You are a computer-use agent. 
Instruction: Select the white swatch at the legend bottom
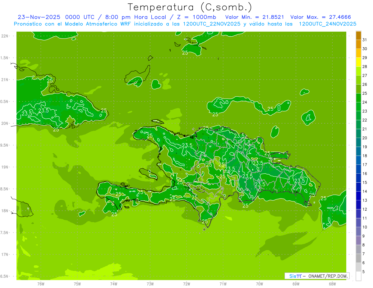[x=358, y=276]
